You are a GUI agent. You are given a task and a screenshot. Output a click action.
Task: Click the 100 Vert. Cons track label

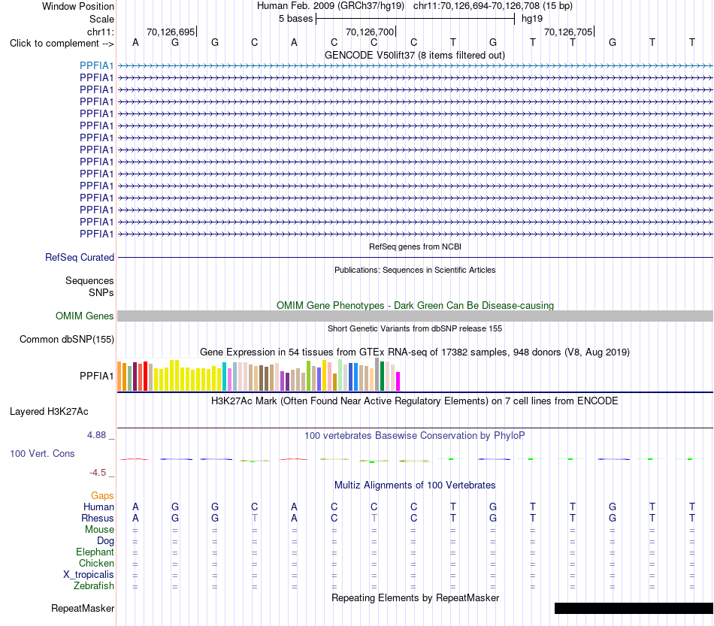tap(42, 453)
